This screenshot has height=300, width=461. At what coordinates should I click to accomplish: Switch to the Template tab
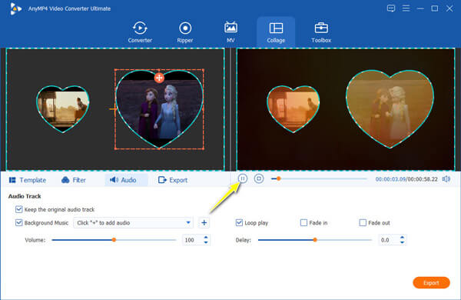(x=28, y=180)
